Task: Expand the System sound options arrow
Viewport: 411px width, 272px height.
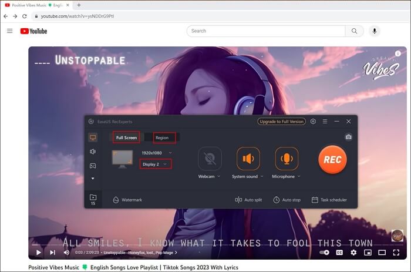Action: pos(262,176)
